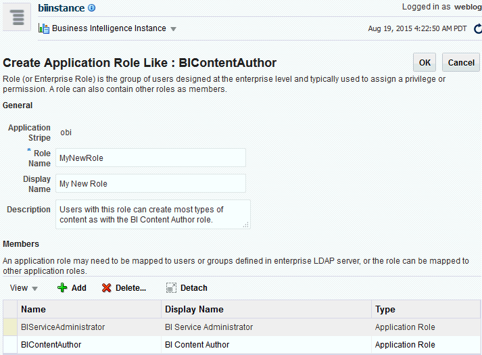The width and height of the screenshot is (482, 355).
Task: Click into the Description text area
Action: pos(153,214)
